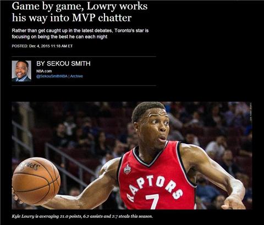This screenshot has width=264, height=225.
Task: Click the subheadline starting 'Rather than get caught up'
Action: point(80,30)
